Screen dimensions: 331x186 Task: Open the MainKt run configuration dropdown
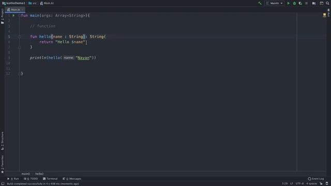point(275,3)
